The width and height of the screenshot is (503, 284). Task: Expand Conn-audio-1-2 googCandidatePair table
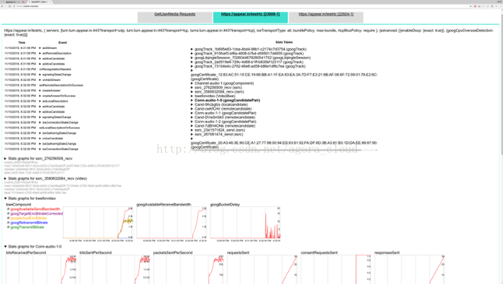(x=192, y=122)
